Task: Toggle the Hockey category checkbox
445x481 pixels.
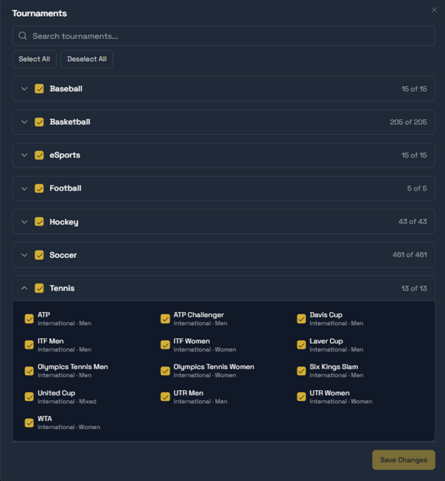Action: (39, 222)
